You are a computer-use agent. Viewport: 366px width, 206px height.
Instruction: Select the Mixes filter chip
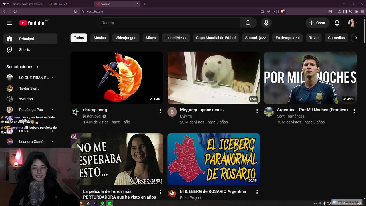point(151,38)
